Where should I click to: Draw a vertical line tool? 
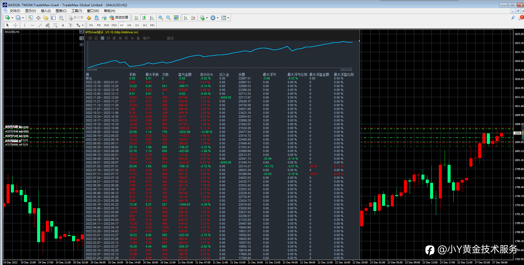[x=25, y=25]
